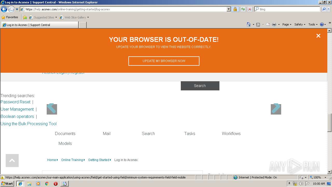
Task: Dismiss the out-of-date browser banner
Action: tap(318, 36)
